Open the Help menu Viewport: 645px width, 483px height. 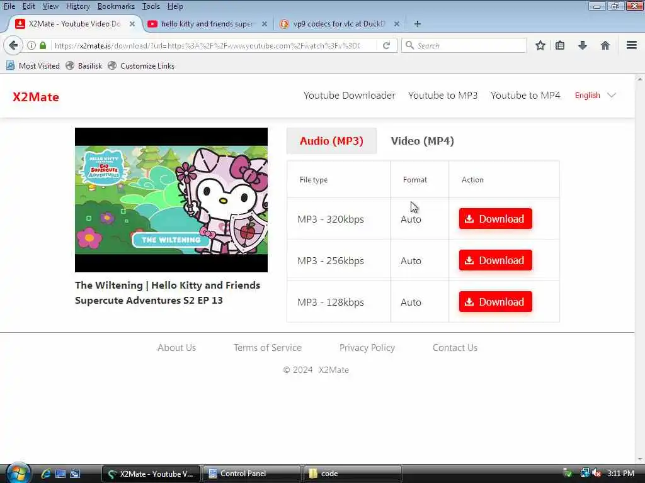click(x=175, y=6)
